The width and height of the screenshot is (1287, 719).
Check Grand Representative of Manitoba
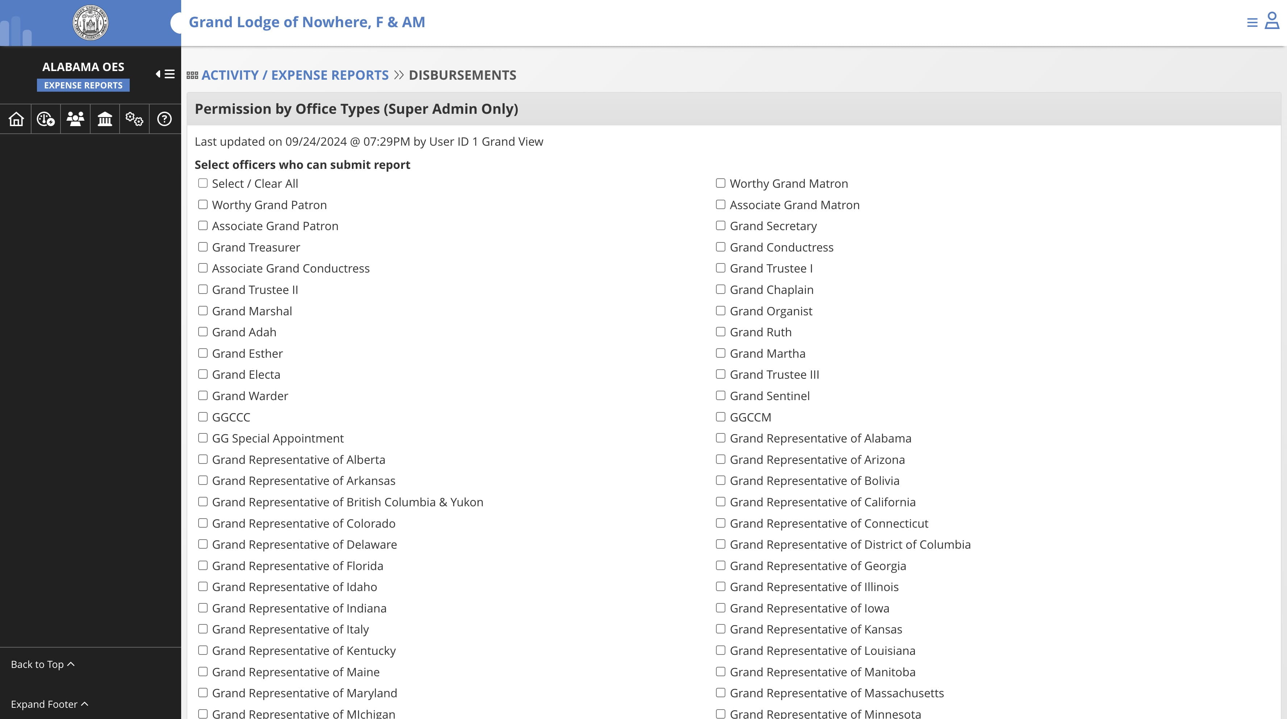[720, 672]
